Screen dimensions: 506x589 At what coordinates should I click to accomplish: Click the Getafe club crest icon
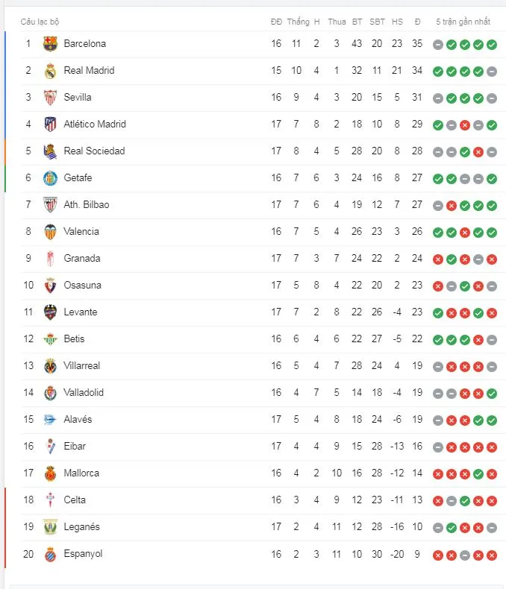coord(50,178)
